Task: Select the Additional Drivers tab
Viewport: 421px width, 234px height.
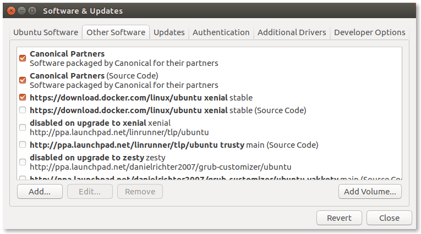Action: point(292,32)
